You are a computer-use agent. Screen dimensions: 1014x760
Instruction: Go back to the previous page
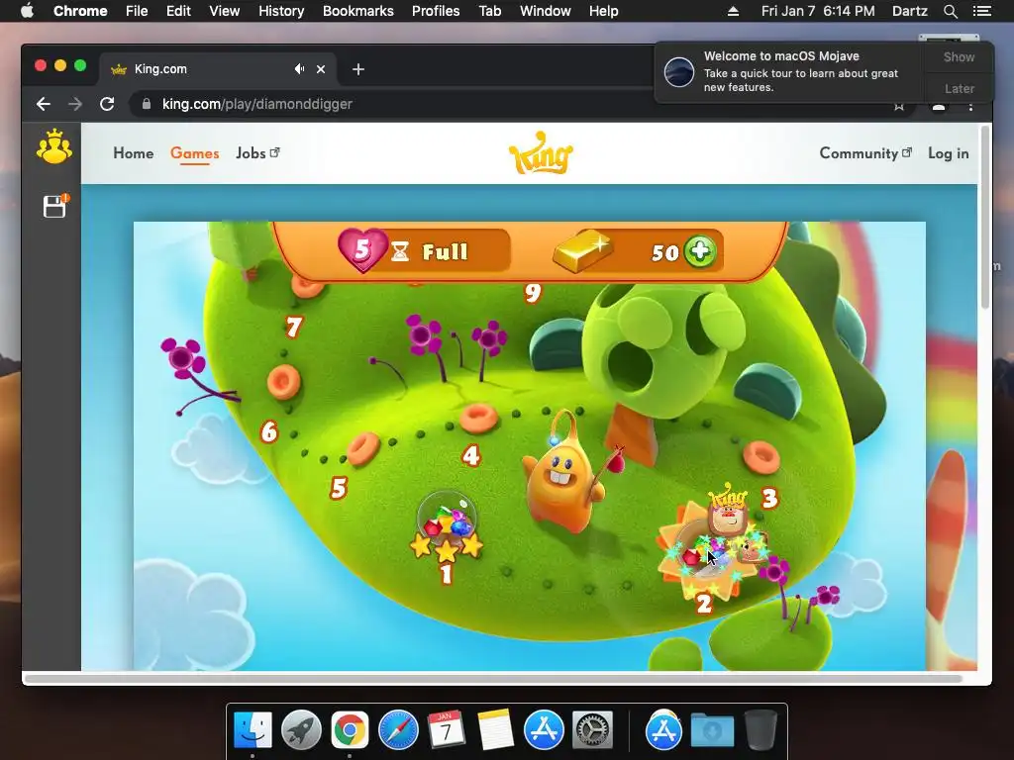click(x=44, y=104)
